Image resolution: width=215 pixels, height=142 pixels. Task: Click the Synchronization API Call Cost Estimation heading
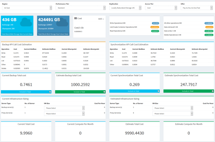pos(129,44)
